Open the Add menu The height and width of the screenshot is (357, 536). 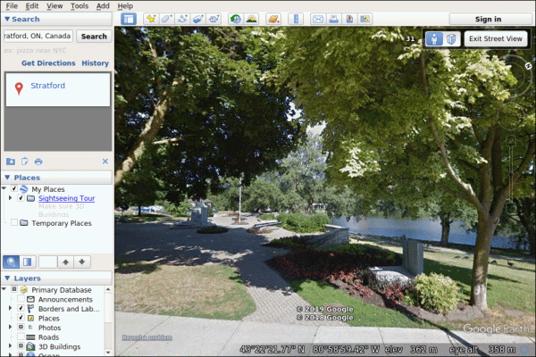[x=103, y=6]
